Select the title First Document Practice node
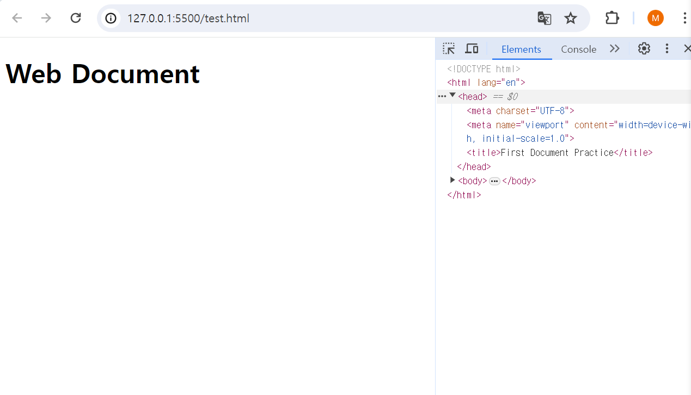The height and width of the screenshot is (395, 691). coord(559,153)
